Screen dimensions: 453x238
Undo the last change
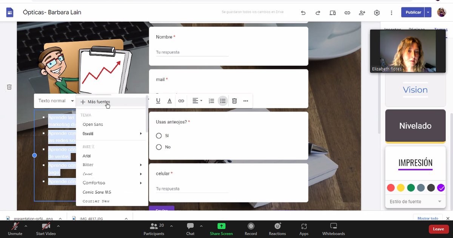pyautogui.click(x=303, y=12)
